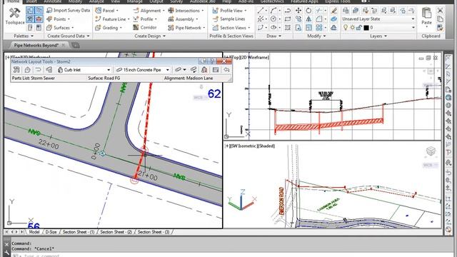
Task: Switch to the Home ribbon tab
Action: pos(13,1)
